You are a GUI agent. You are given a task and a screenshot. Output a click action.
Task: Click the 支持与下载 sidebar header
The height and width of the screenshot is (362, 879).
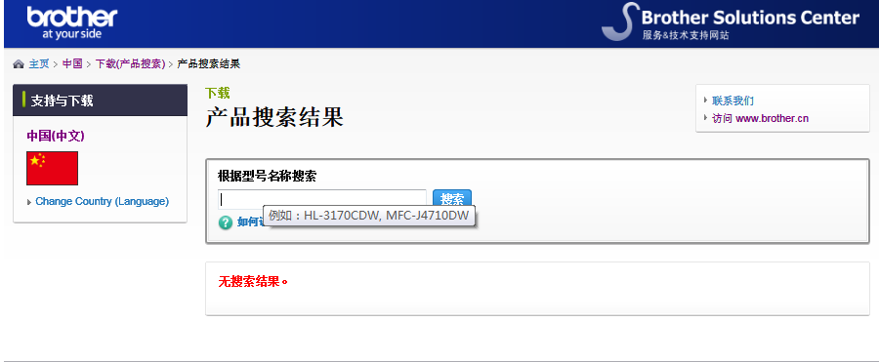pyautogui.click(x=100, y=101)
